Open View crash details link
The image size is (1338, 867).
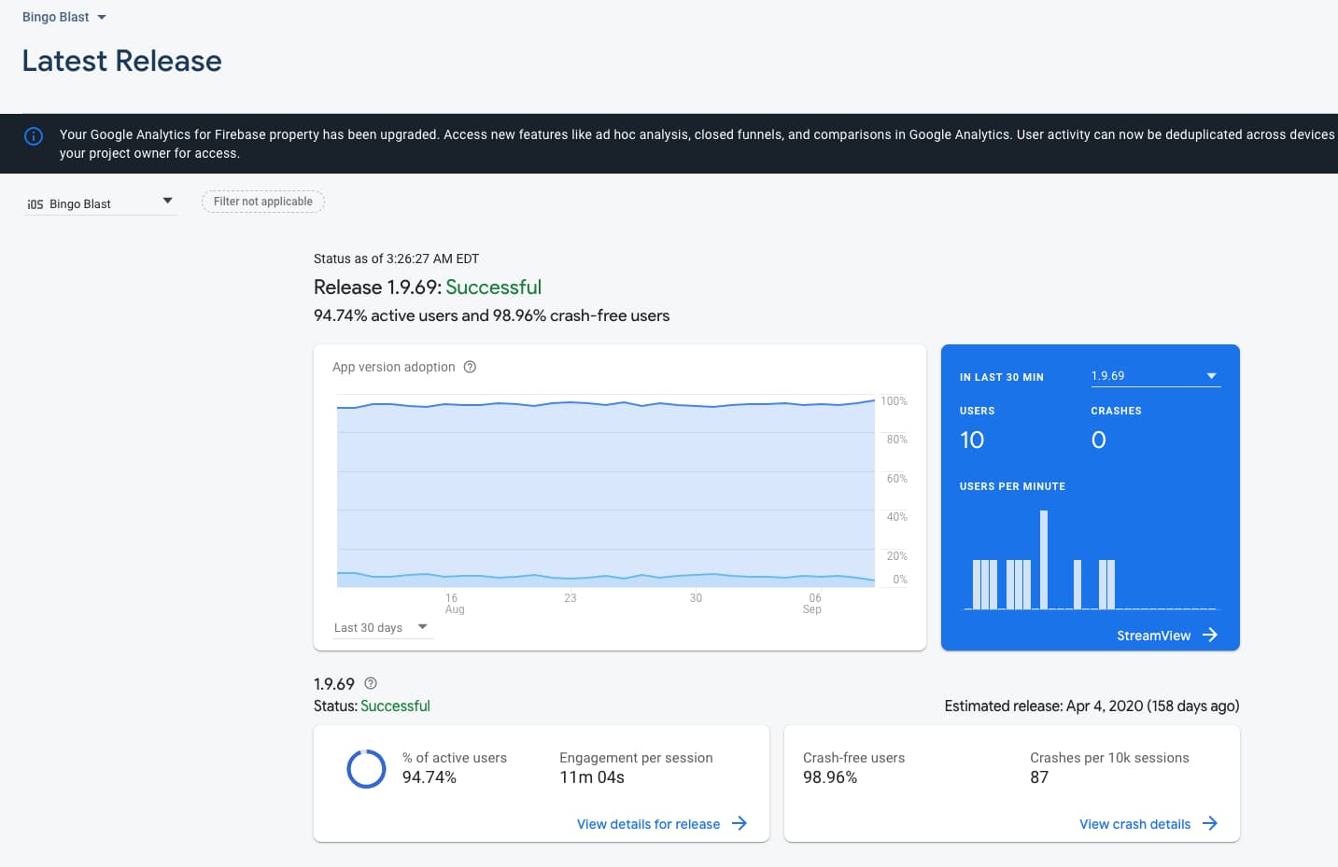[1134, 824]
